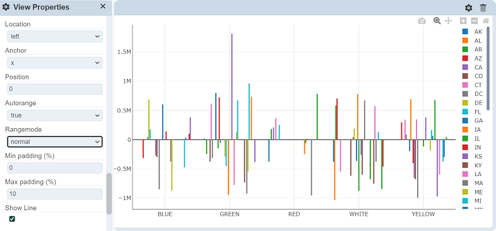Click the YELLOW x-axis category label
The height and width of the screenshot is (231, 496).
[x=423, y=214]
